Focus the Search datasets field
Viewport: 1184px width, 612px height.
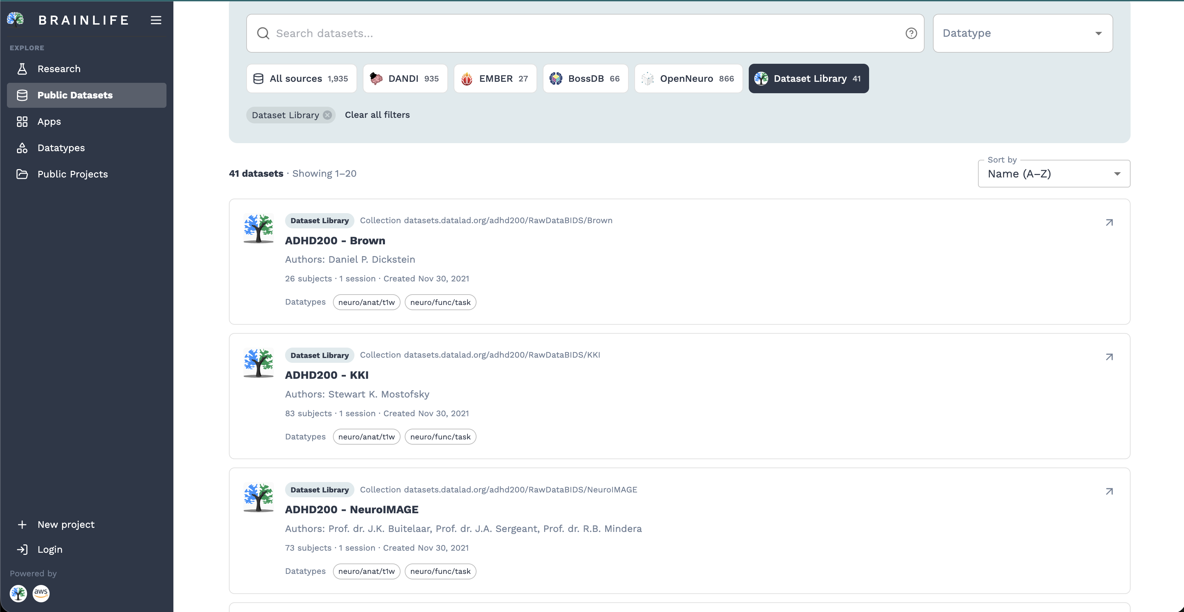(585, 33)
